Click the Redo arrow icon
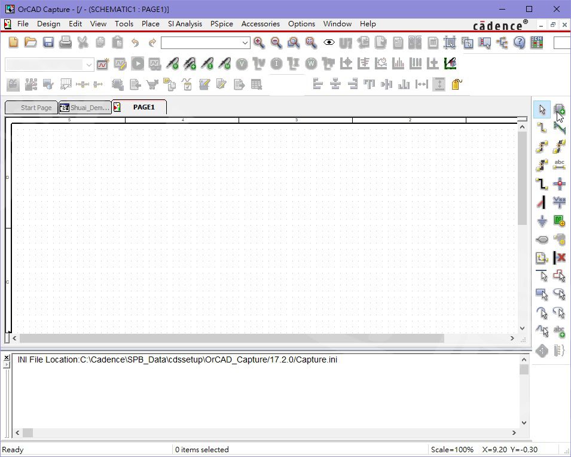The width and height of the screenshot is (571, 457). [152, 42]
